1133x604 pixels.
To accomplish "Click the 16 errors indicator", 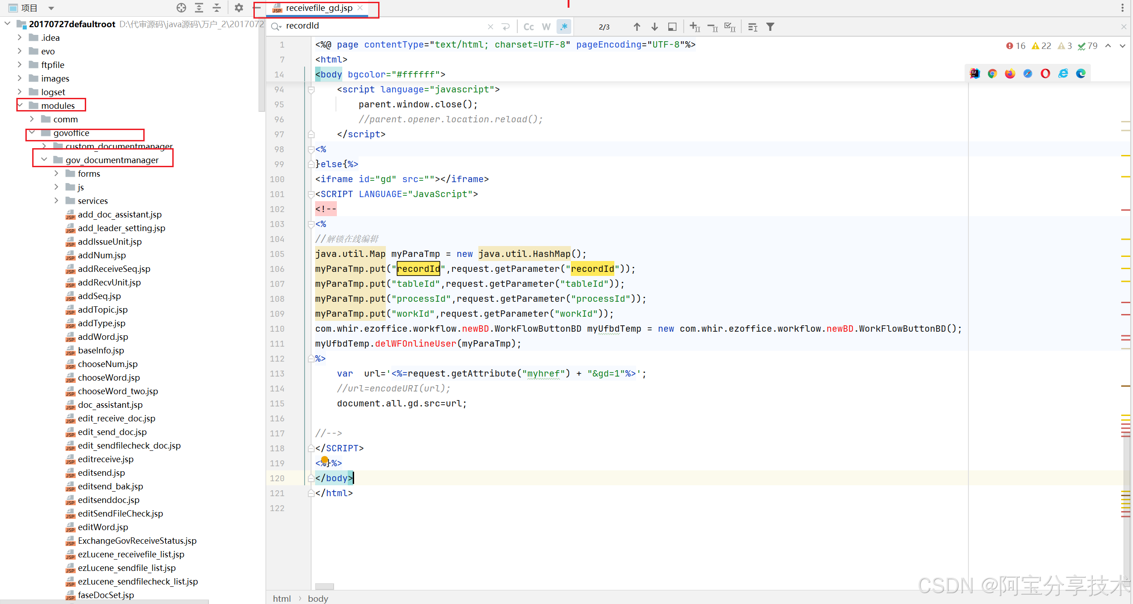I will click(x=1016, y=46).
